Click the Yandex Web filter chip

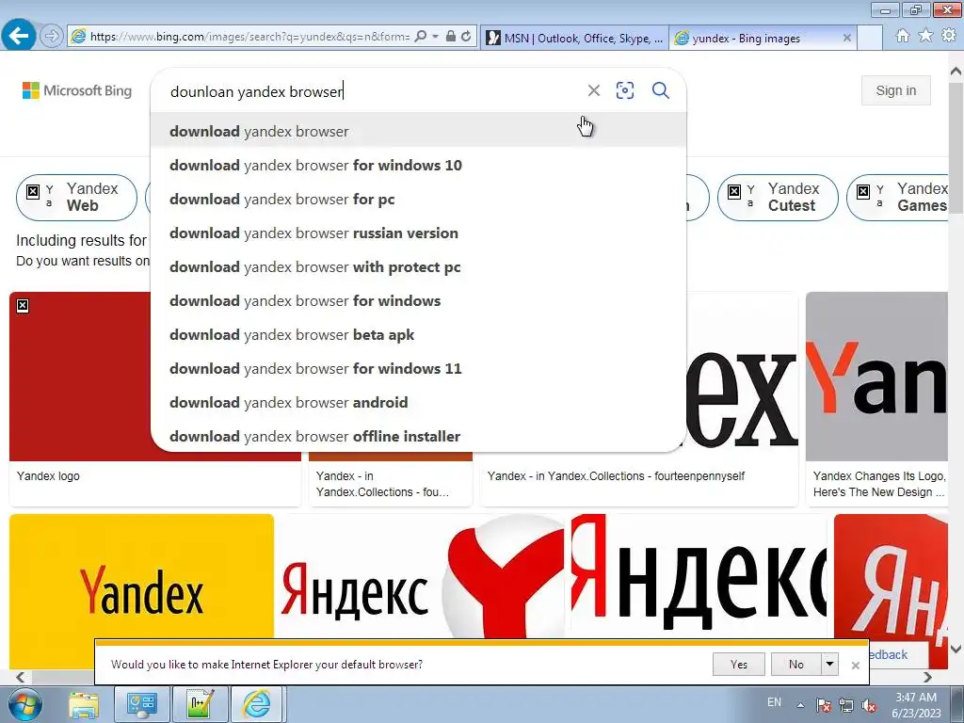point(76,198)
